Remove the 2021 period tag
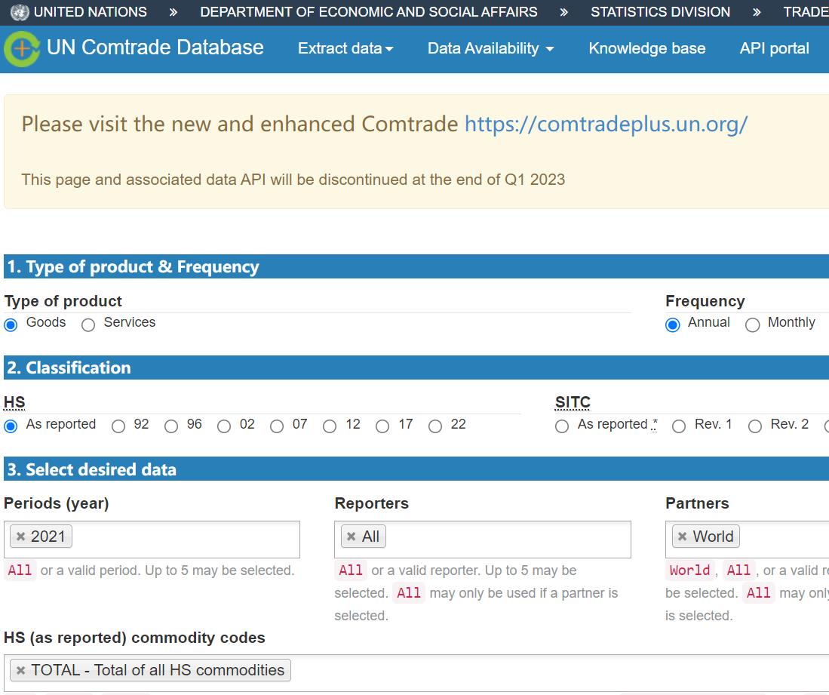 pos(21,537)
